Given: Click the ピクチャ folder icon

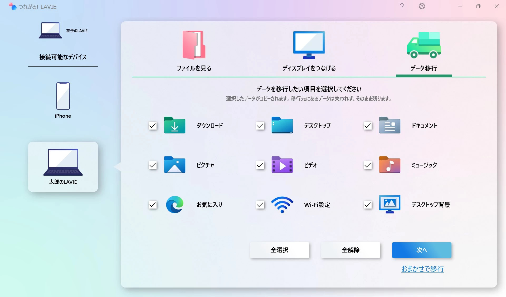Looking at the screenshot, I should click(x=174, y=165).
